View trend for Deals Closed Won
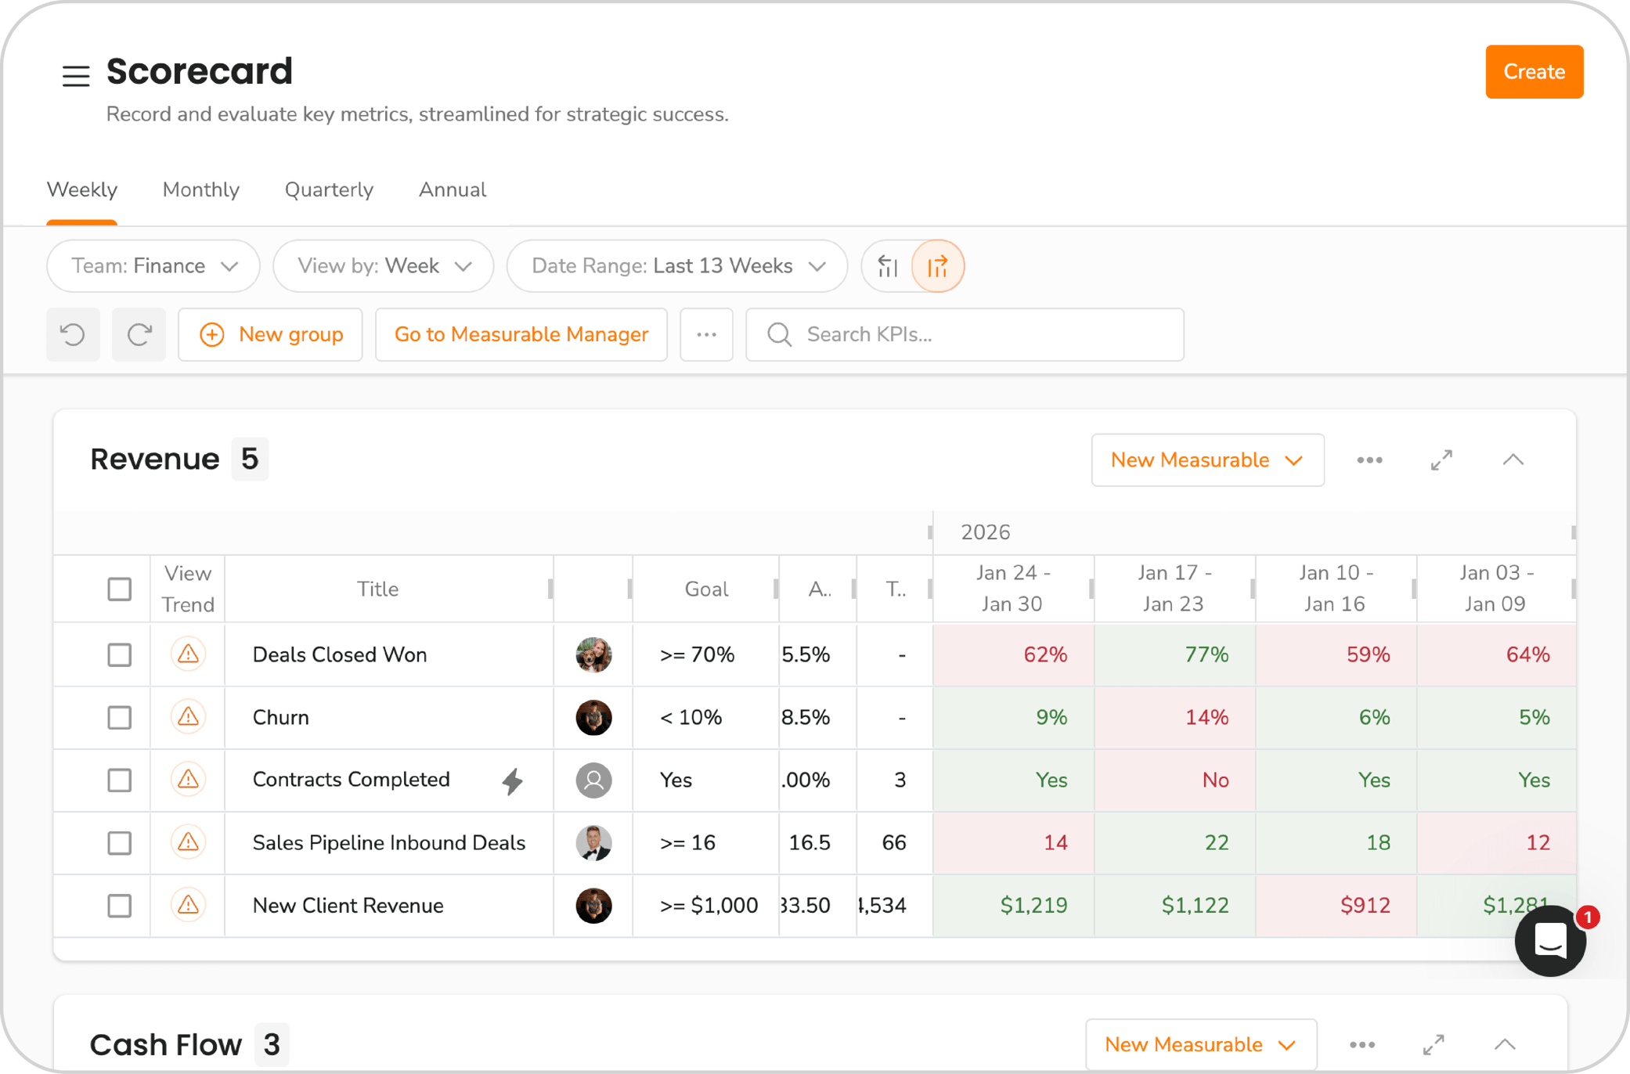Screen dimensions: 1630x1074 click(188, 654)
